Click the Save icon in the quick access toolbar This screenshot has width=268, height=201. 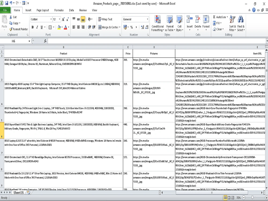pyautogui.click(x=7, y=3)
